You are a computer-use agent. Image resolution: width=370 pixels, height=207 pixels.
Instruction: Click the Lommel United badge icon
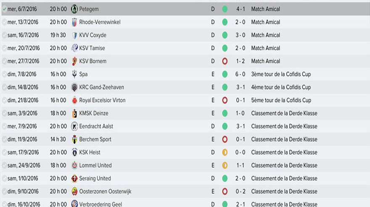click(74, 165)
